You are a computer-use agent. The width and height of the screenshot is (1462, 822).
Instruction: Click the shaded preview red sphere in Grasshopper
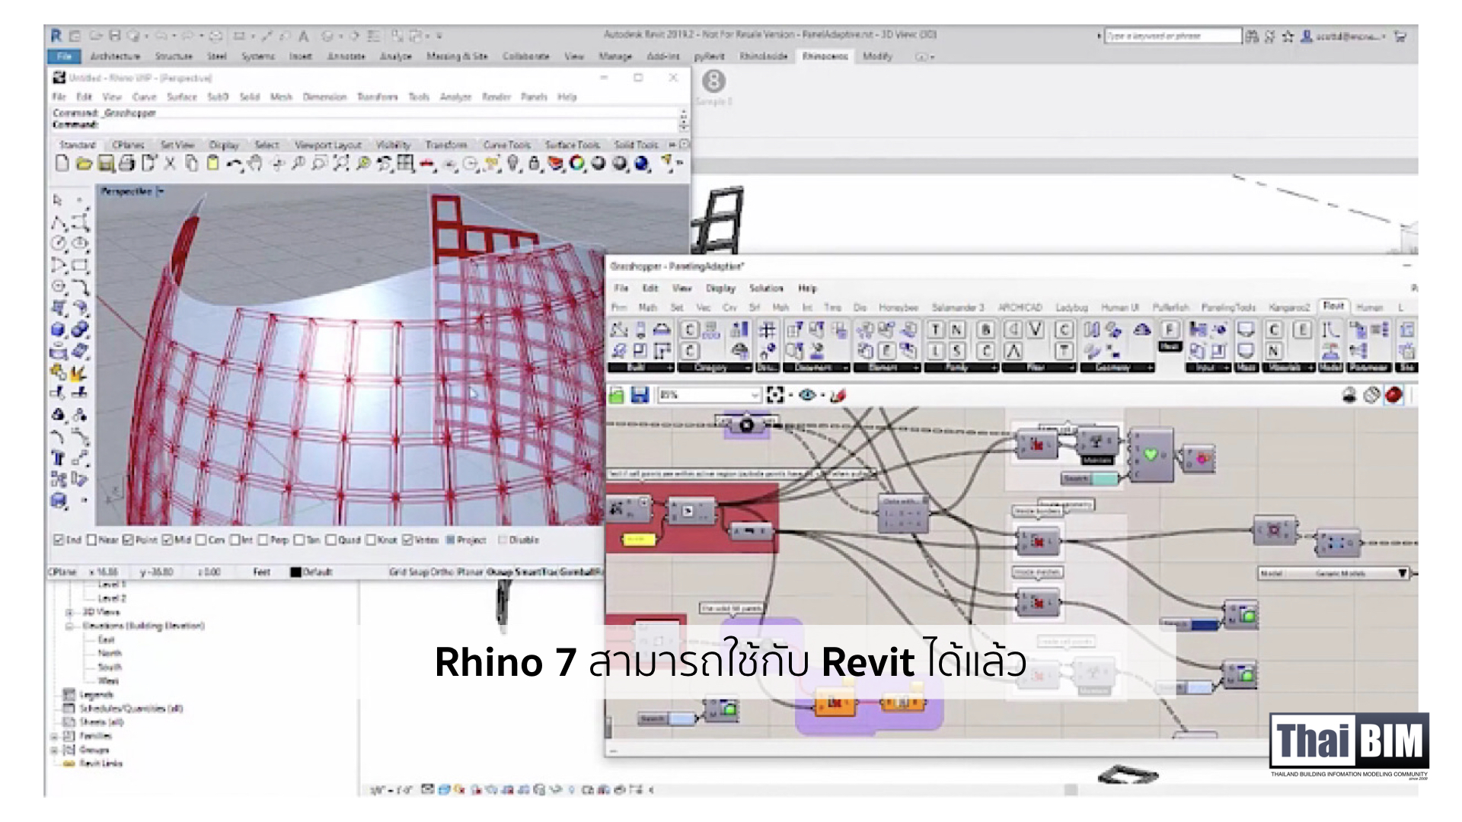point(1393,394)
